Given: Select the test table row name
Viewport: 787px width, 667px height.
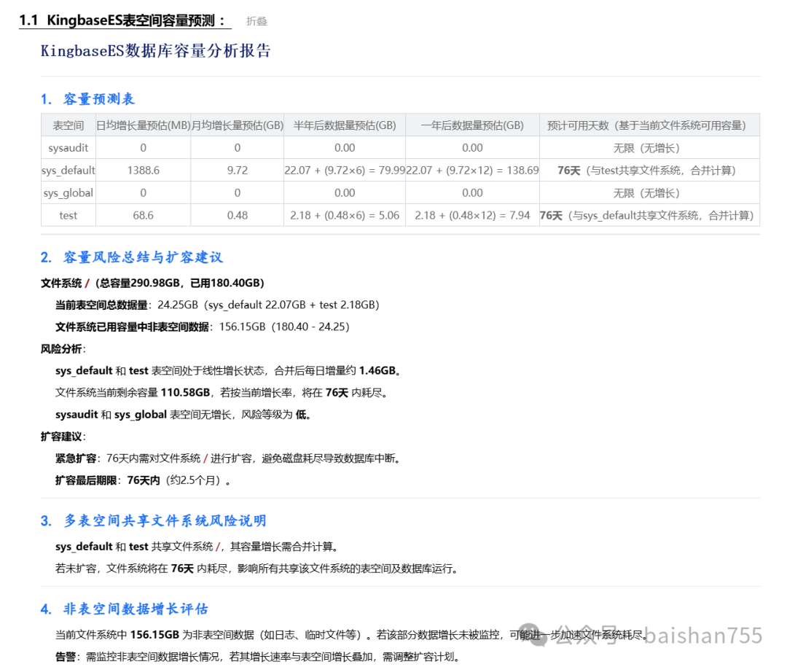Looking at the screenshot, I should pos(68,216).
